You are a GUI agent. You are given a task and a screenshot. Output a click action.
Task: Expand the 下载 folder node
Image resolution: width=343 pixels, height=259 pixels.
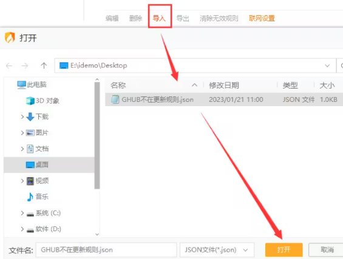(x=22, y=116)
